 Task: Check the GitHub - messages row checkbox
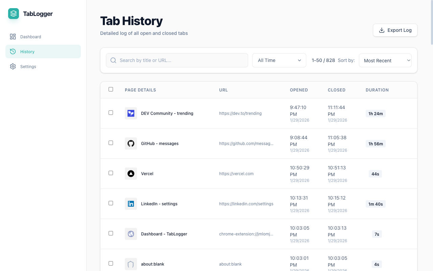(x=111, y=143)
